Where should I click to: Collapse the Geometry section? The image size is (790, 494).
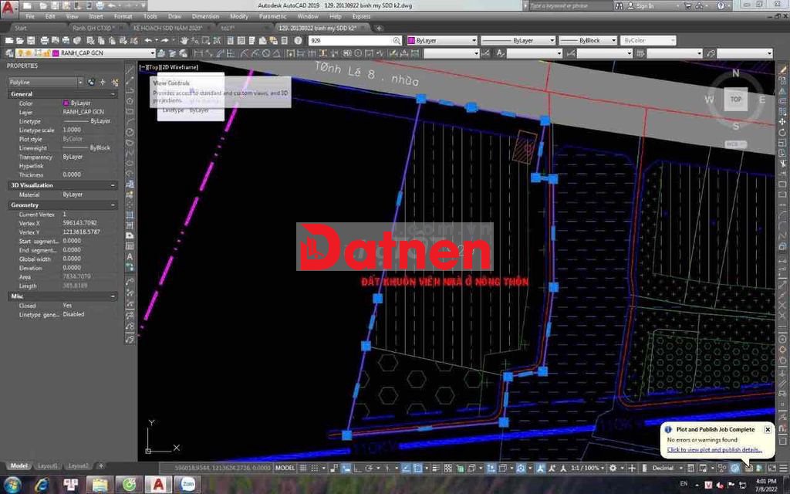[x=113, y=205]
